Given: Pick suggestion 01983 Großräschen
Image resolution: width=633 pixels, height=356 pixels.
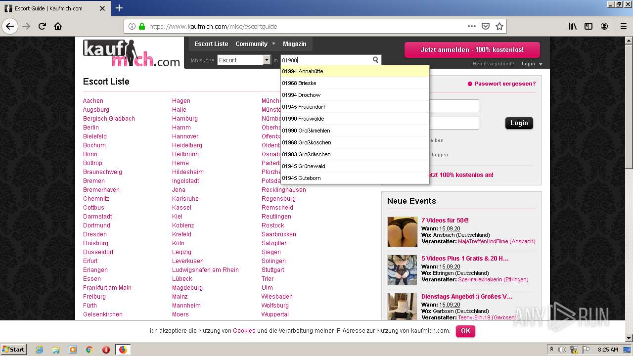Looking at the screenshot, I should click(x=355, y=154).
